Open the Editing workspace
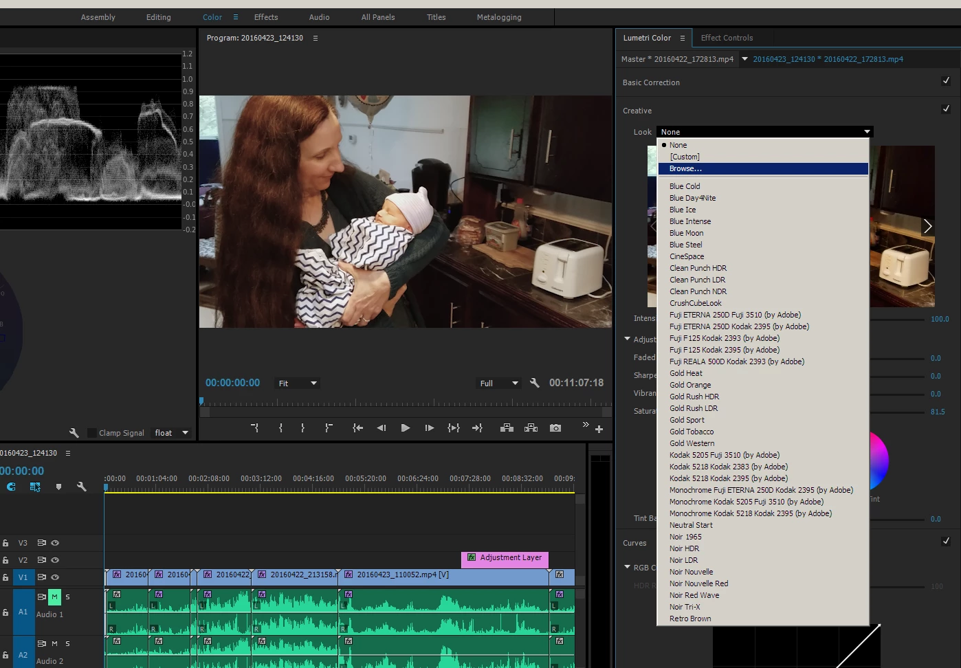Viewport: 961px width, 668px height. pyautogui.click(x=158, y=17)
